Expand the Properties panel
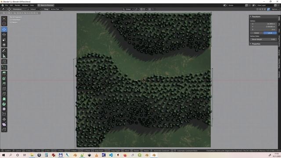Screen dimensions: 281x158 263,44
